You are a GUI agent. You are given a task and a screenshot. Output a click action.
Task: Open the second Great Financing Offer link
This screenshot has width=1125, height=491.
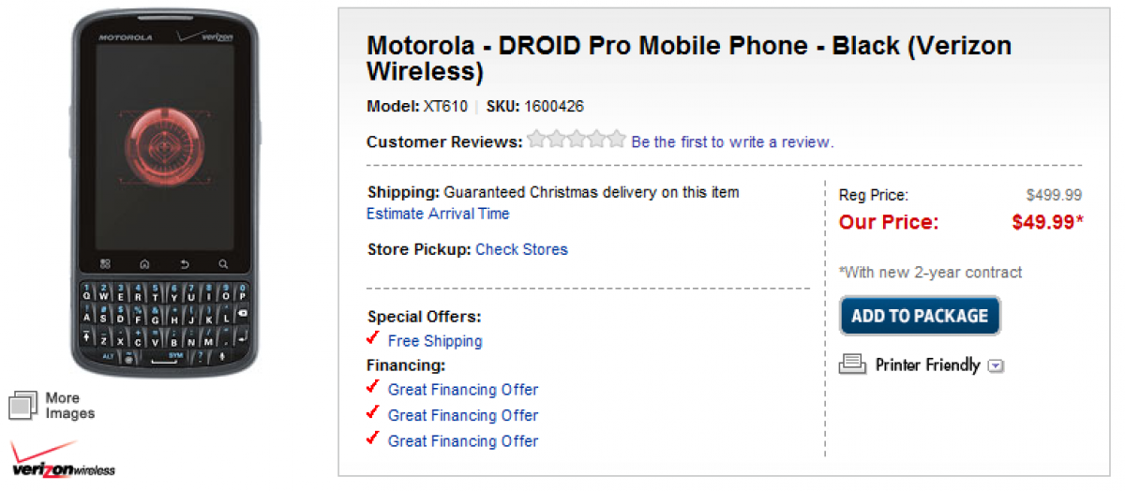(463, 415)
